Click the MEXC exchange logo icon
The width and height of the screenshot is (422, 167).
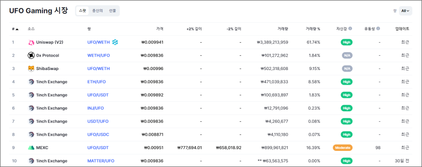pyautogui.click(x=31, y=148)
